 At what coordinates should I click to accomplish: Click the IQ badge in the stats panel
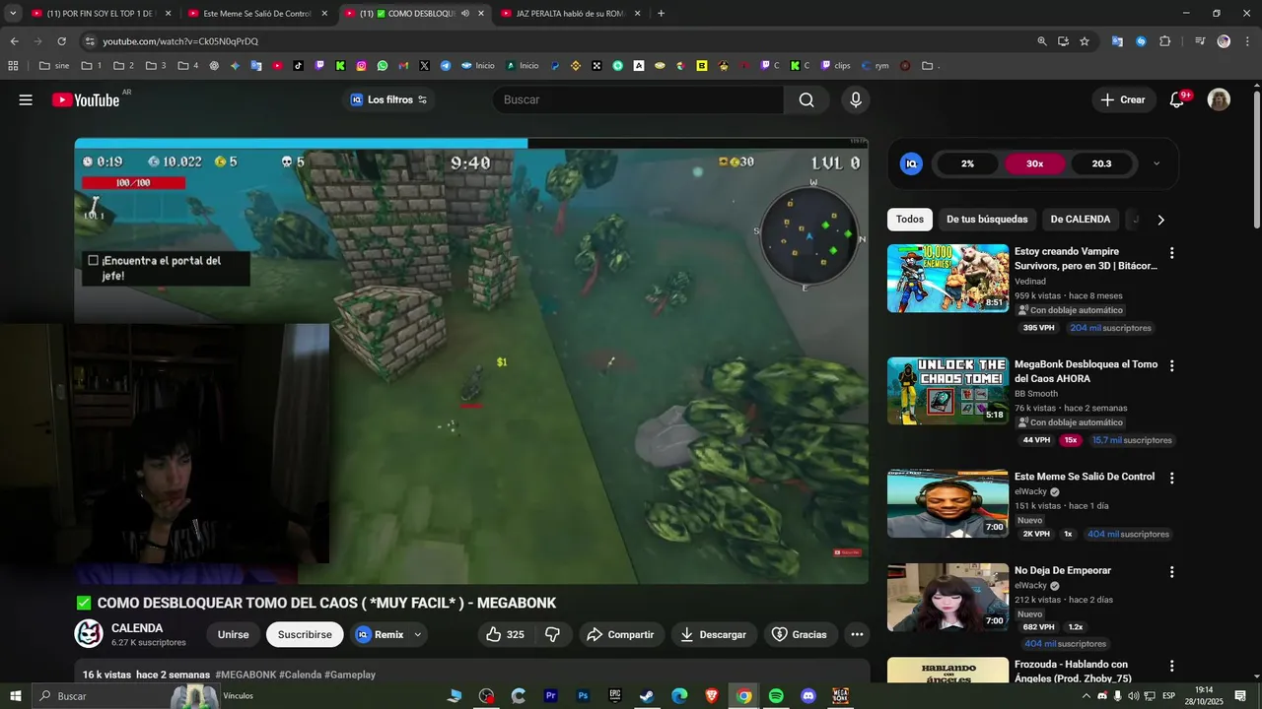(912, 163)
